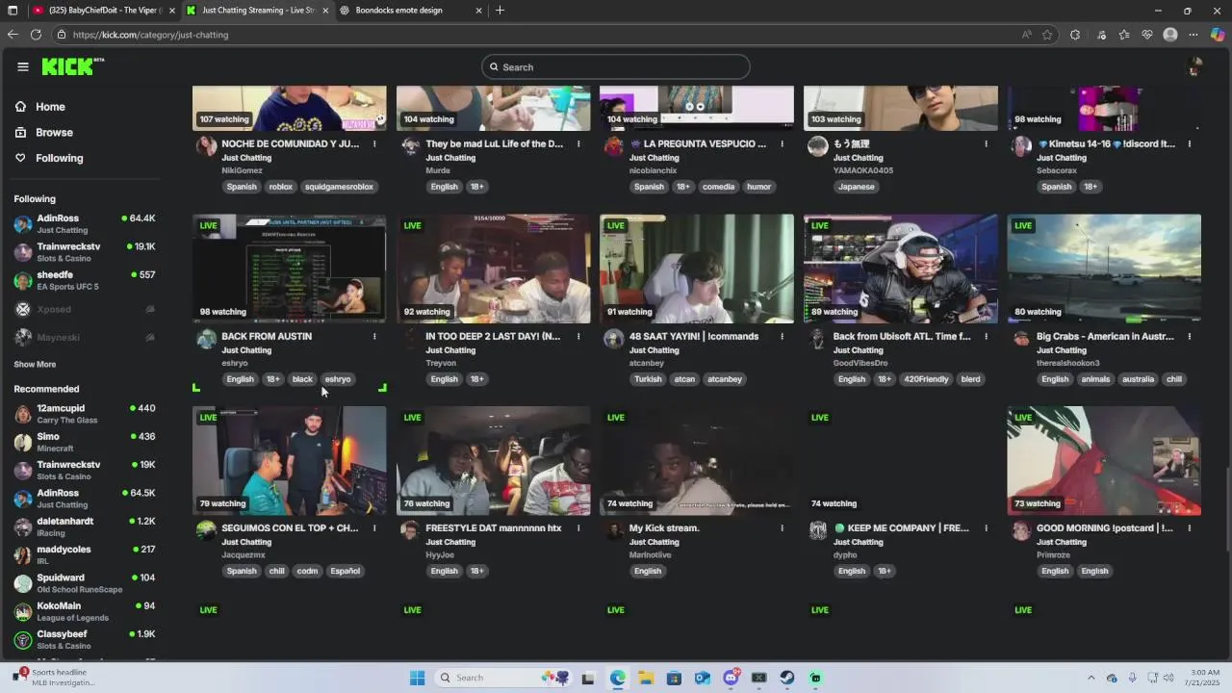This screenshot has height=693, width=1232.
Task: Open sheedfe channel in sidebar
Action: click(85, 280)
